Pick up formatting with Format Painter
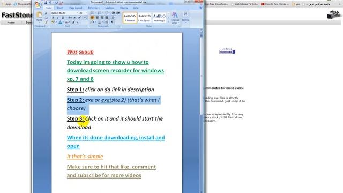The width and height of the screenshot is (343, 193). [x=46, y=22]
